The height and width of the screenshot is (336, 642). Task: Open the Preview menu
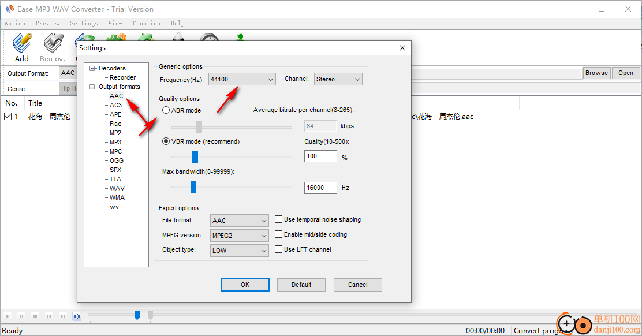(47, 23)
